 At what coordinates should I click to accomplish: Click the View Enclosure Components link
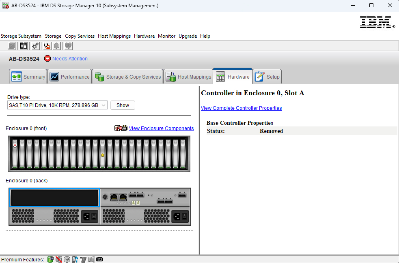coord(161,128)
